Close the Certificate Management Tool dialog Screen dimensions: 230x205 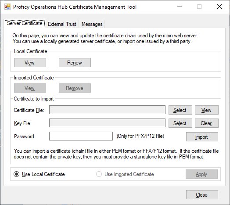[202, 195]
